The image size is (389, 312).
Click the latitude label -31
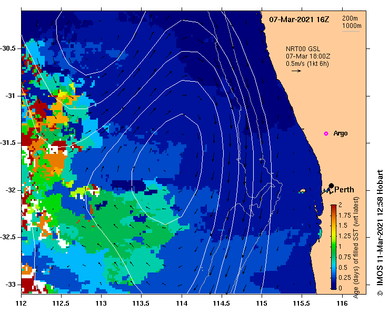[x=11, y=95]
